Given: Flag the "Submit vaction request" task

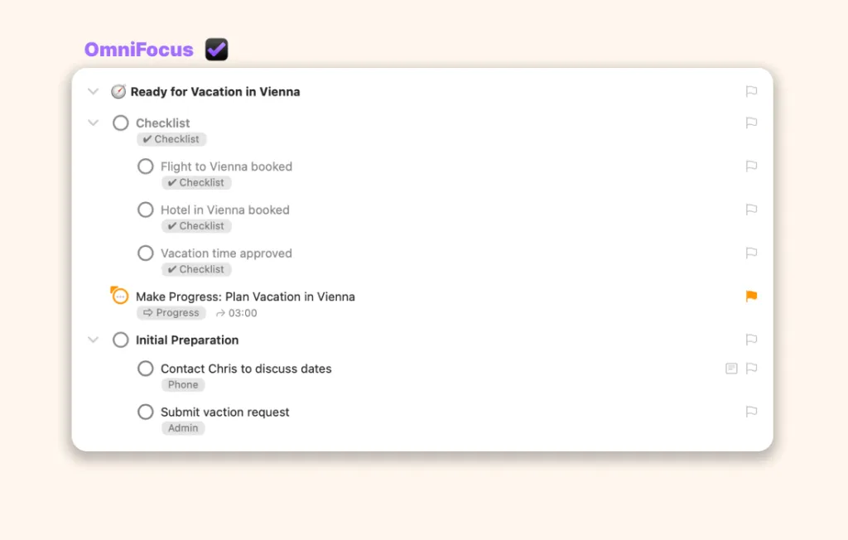Looking at the screenshot, I should point(751,412).
